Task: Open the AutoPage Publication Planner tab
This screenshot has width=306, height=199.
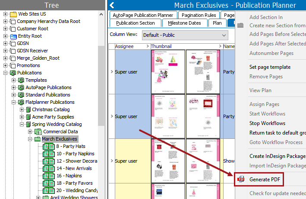Action: (143, 15)
